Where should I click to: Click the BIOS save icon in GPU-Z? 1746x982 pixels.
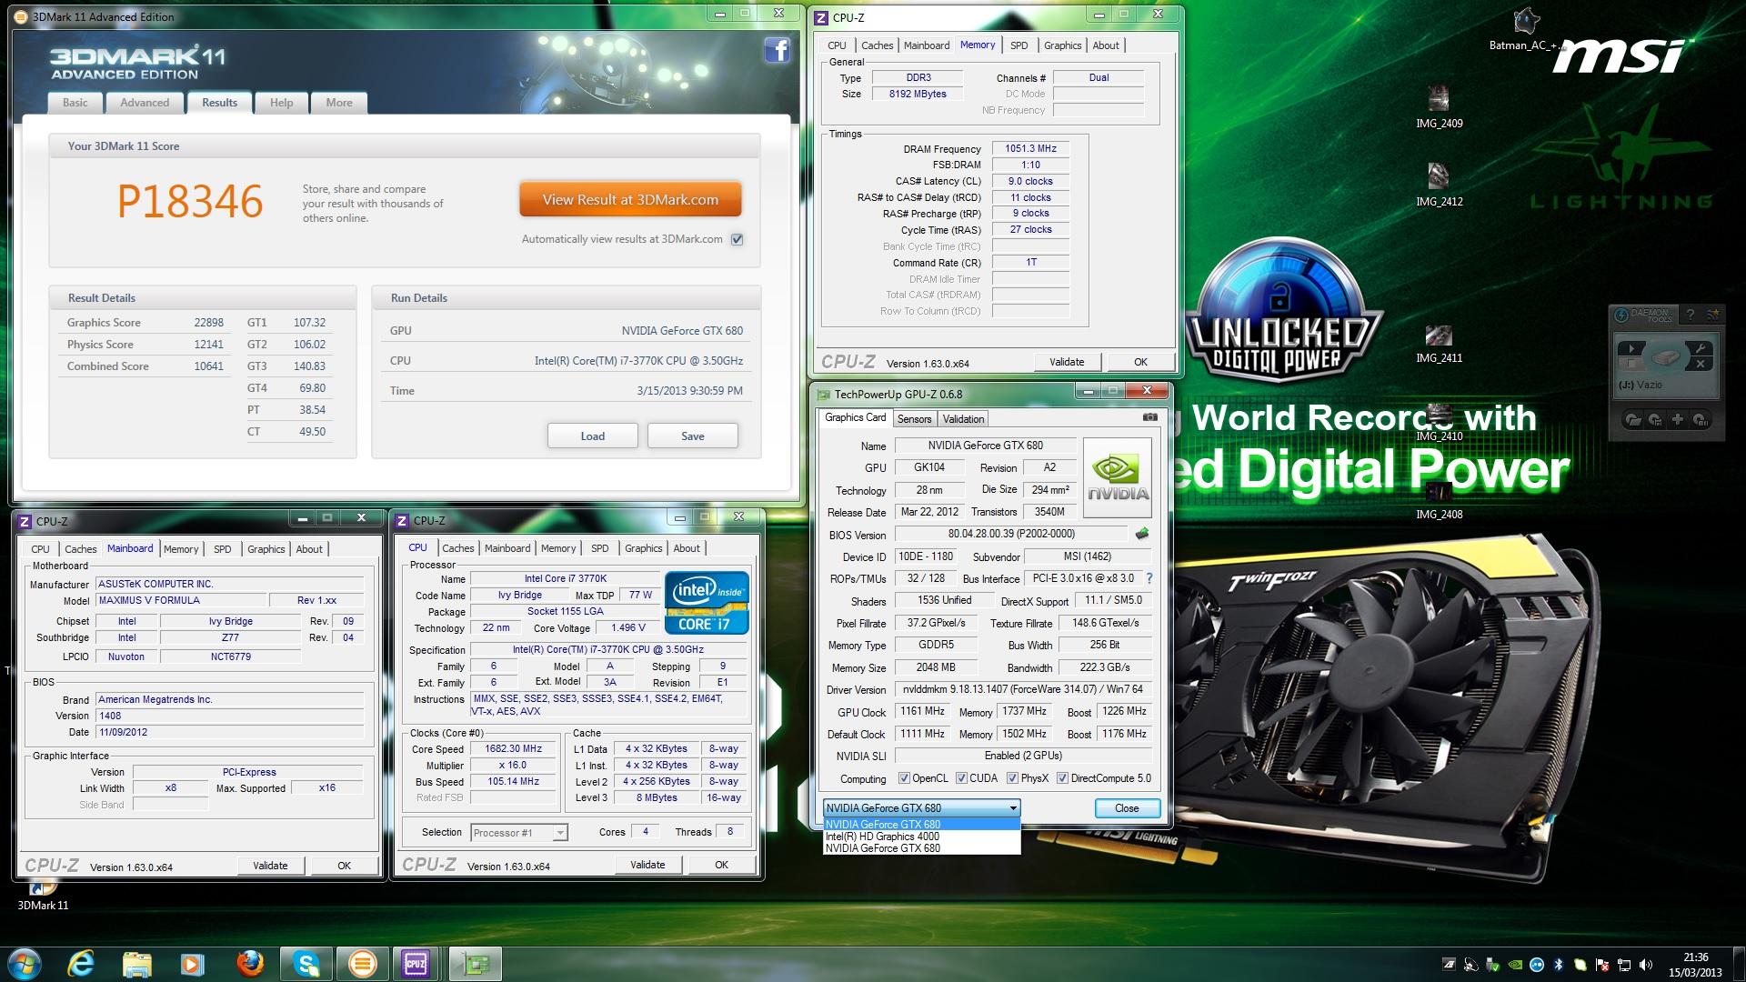click(x=1141, y=534)
